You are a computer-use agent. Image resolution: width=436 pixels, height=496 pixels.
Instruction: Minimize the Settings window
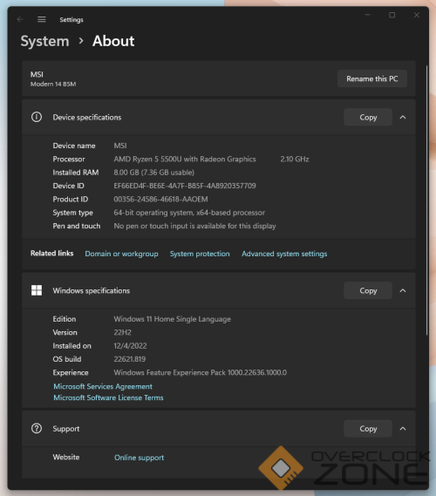click(x=367, y=15)
